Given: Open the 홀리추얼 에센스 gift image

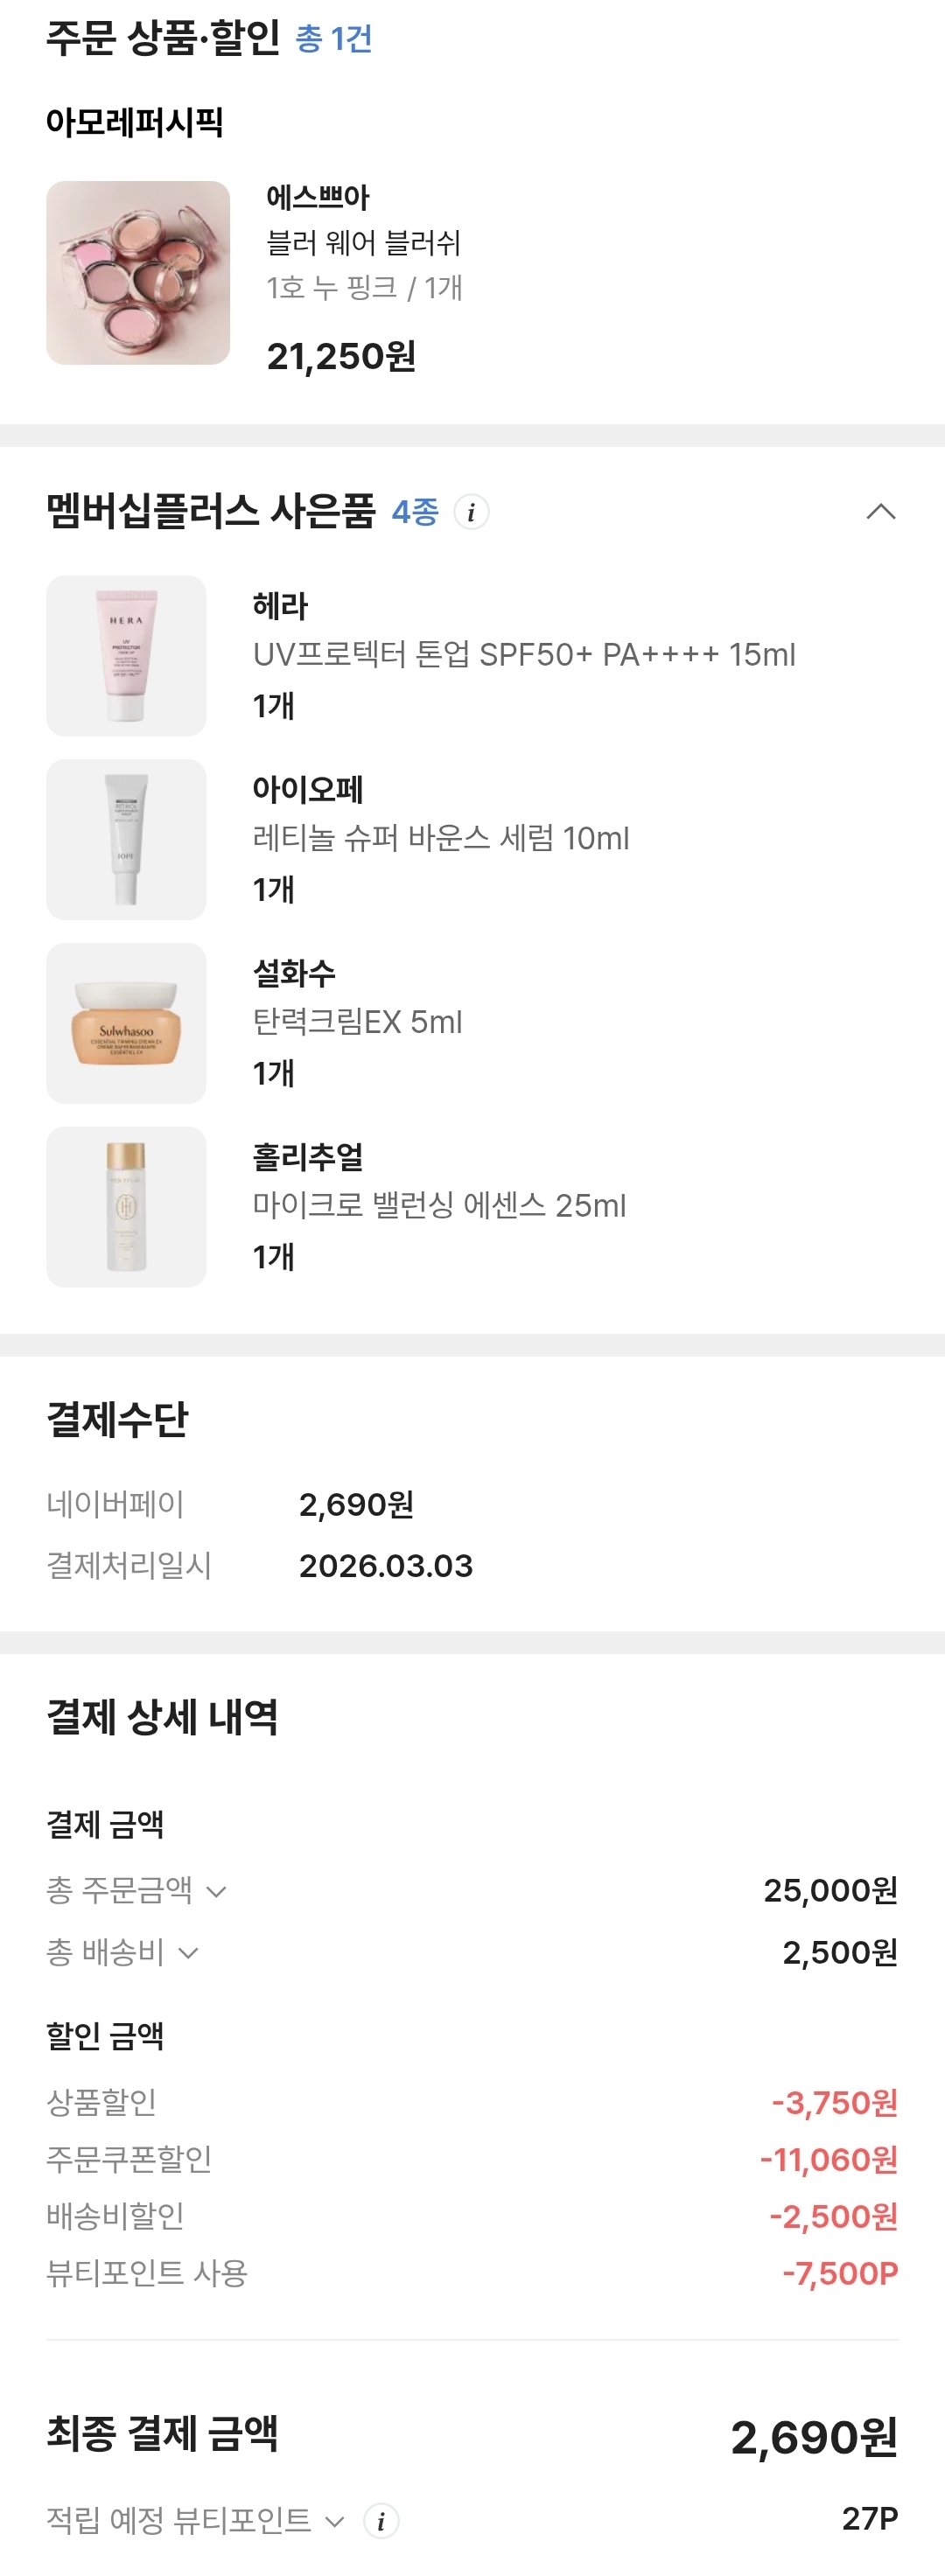Looking at the screenshot, I should (126, 1207).
